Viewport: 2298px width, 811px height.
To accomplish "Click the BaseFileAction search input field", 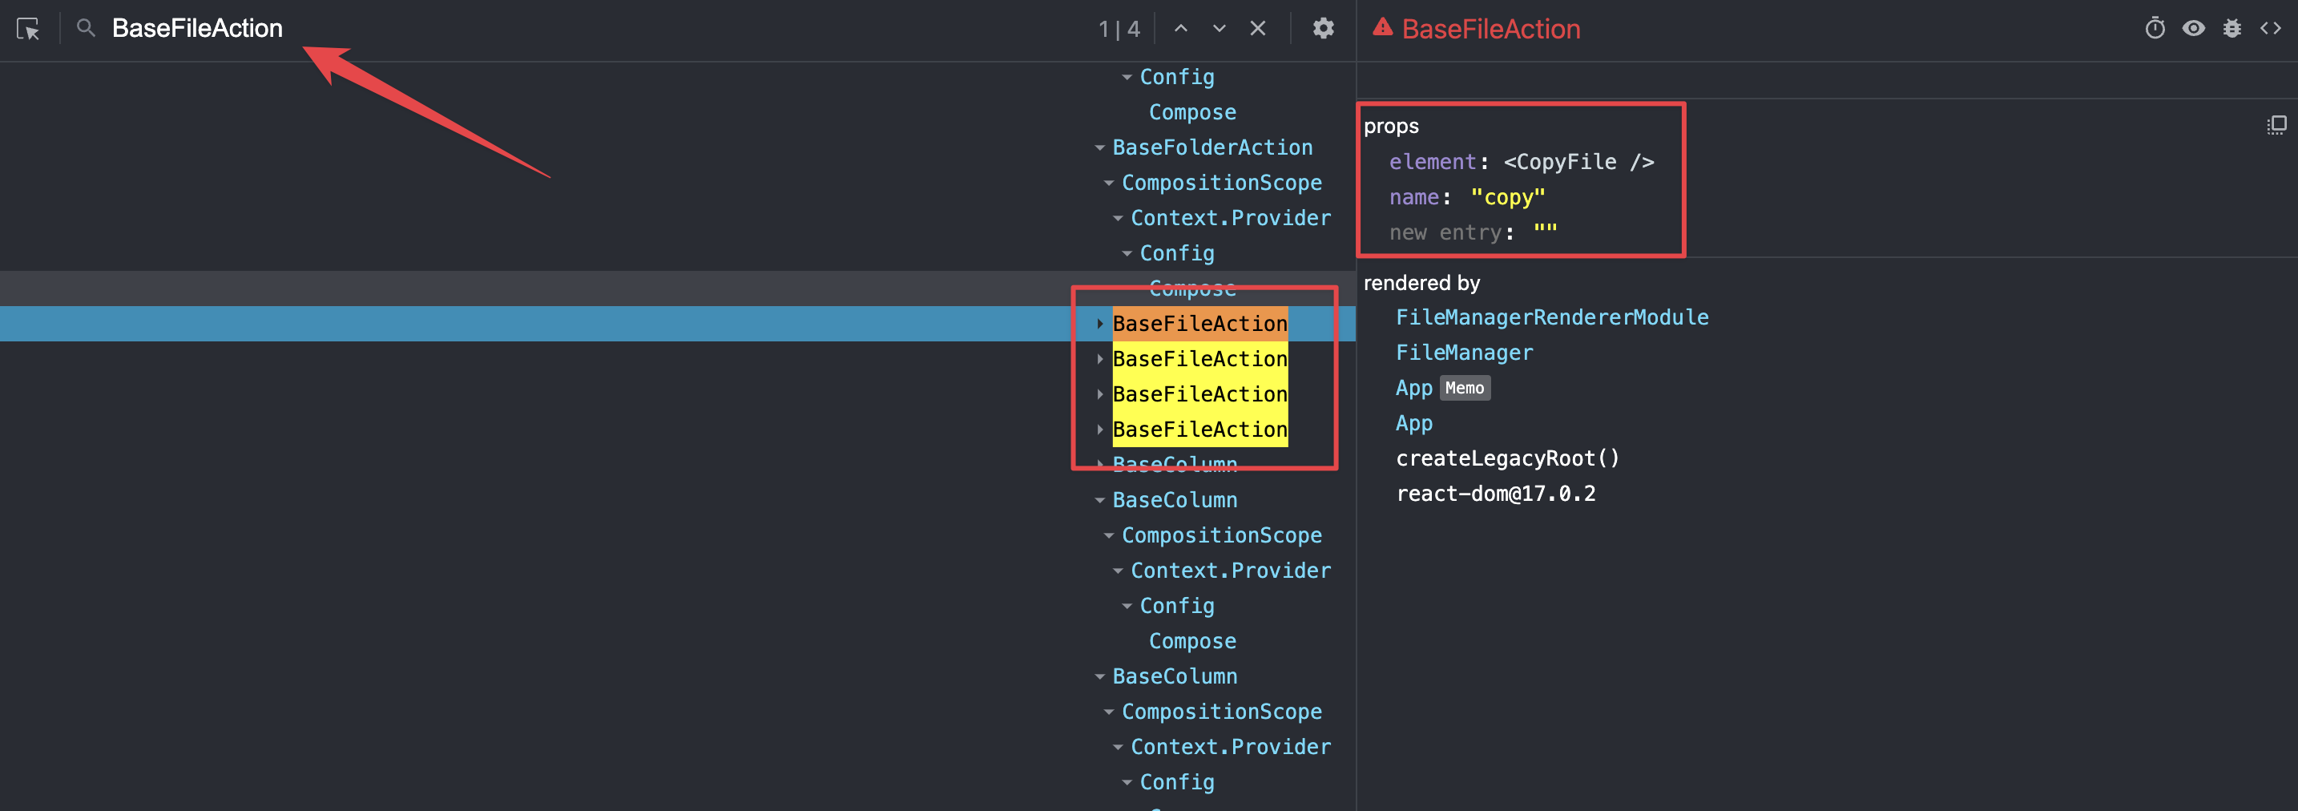I will coord(196,28).
